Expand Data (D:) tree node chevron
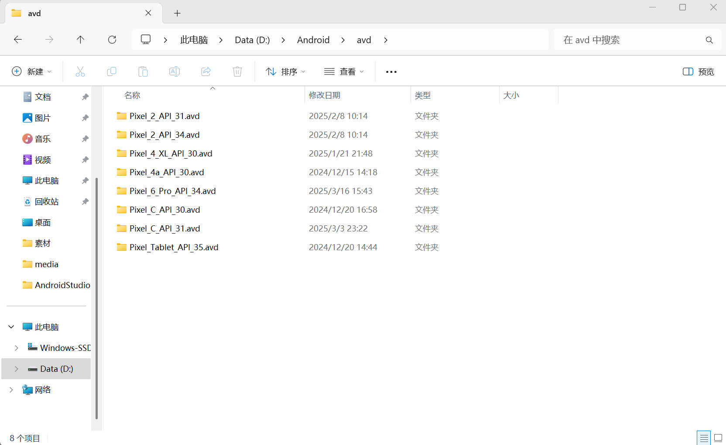726x445 pixels. tap(17, 369)
